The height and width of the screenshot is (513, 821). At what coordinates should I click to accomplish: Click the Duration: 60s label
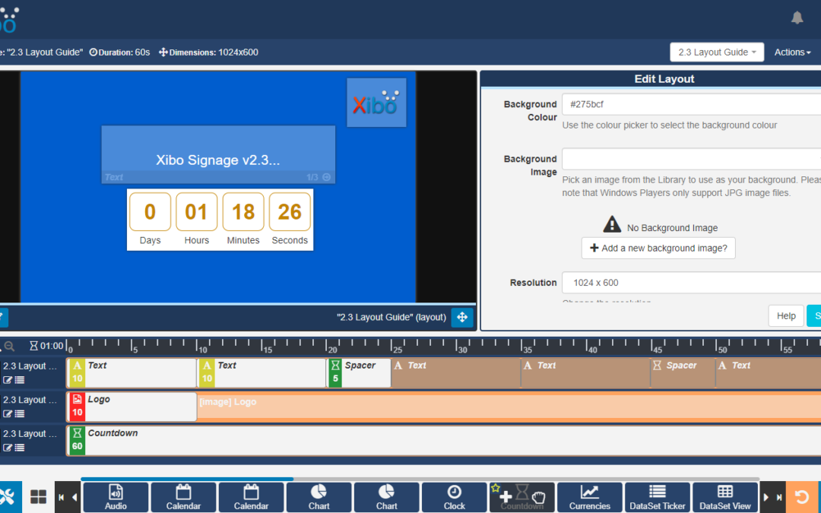pos(119,52)
